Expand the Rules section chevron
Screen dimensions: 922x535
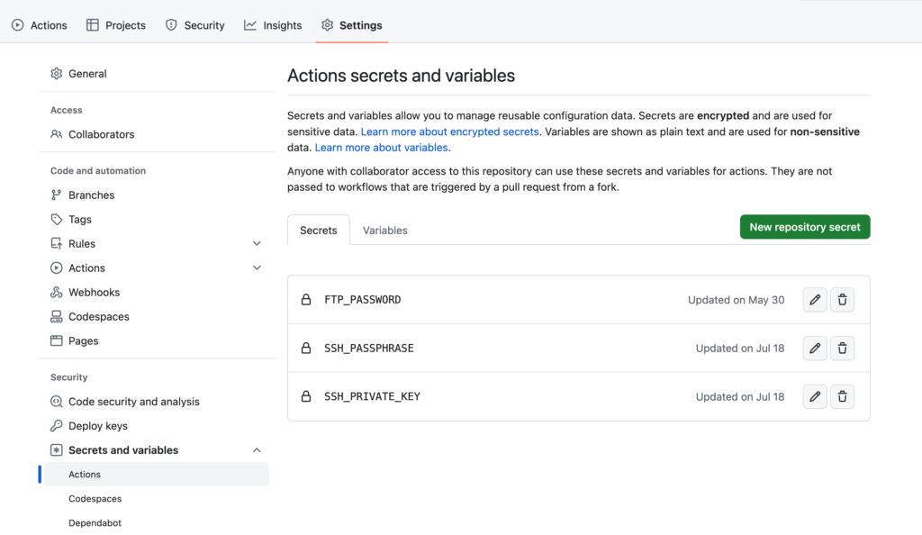[x=257, y=243]
